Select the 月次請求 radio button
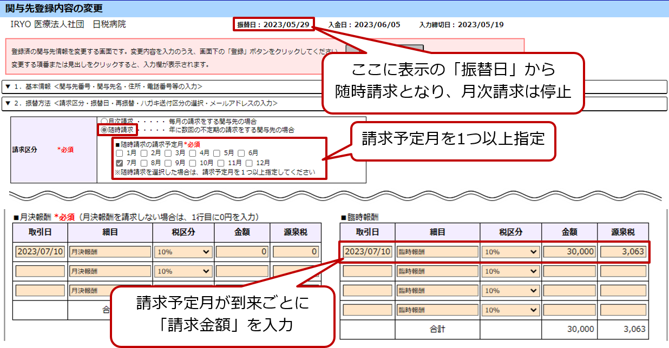The height and width of the screenshot is (348, 669). click(x=104, y=122)
